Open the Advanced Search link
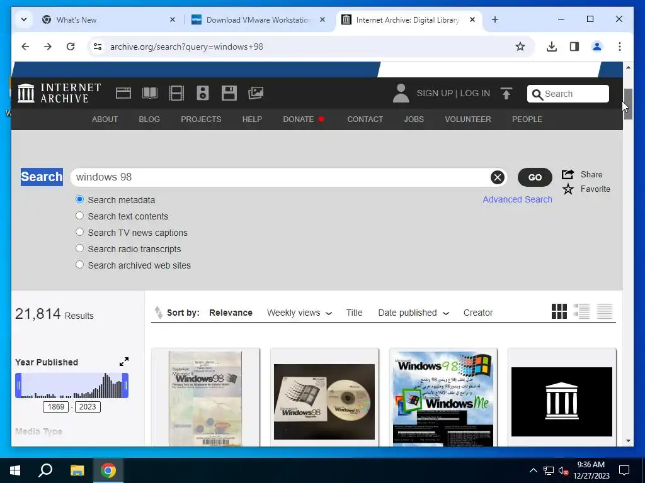 [x=518, y=199]
